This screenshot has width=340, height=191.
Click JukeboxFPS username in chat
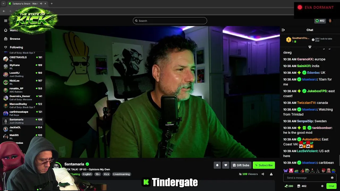pyautogui.click(x=317, y=91)
